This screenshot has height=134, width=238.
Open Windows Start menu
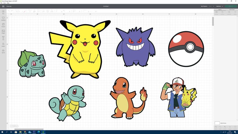pyautogui.click(x=2, y=132)
